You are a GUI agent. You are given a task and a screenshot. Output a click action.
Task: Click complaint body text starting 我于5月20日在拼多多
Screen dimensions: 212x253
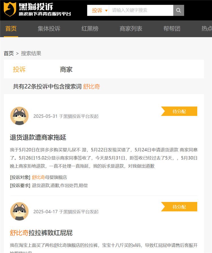(104, 158)
